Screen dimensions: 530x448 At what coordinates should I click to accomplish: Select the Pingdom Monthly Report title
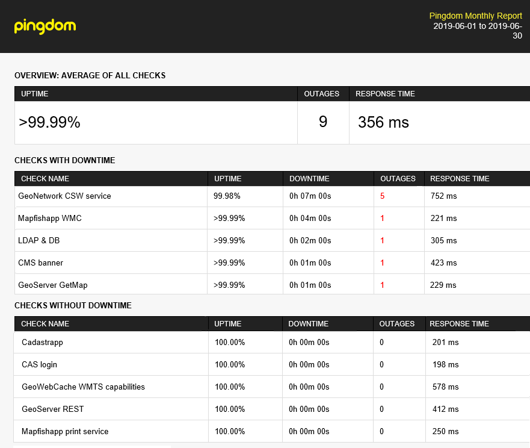point(476,16)
